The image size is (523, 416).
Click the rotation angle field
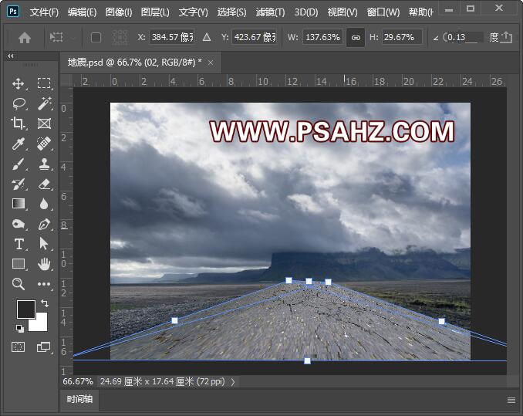coord(464,37)
